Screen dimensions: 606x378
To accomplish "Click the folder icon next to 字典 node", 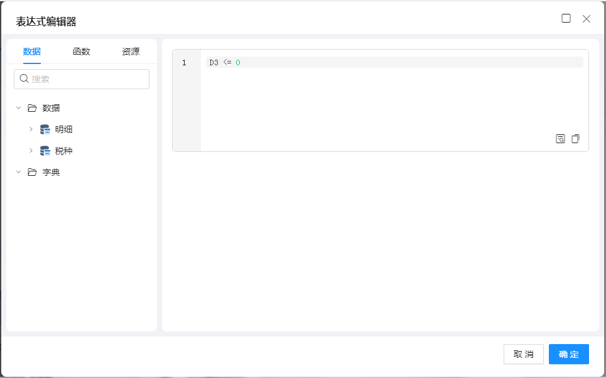I will (x=32, y=172).
